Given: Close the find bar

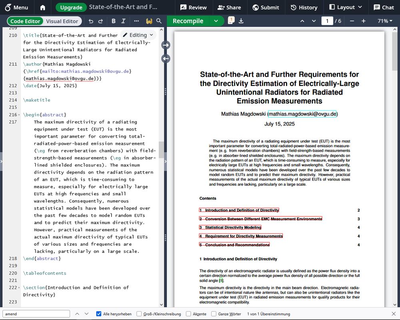Looking at the screenshot, I should (394, 314).
